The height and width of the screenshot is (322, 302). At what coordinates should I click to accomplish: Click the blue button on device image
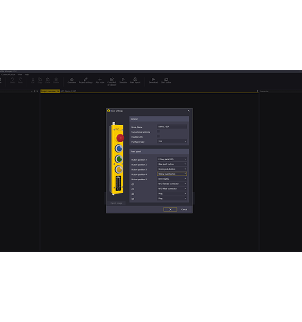(119, 148)
